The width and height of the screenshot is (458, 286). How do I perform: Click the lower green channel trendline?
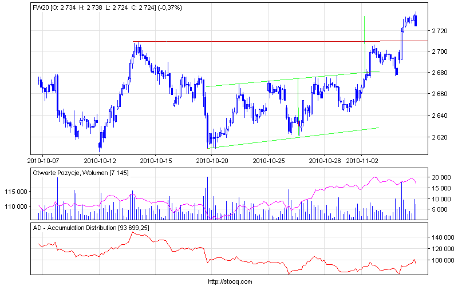point(293,138)
